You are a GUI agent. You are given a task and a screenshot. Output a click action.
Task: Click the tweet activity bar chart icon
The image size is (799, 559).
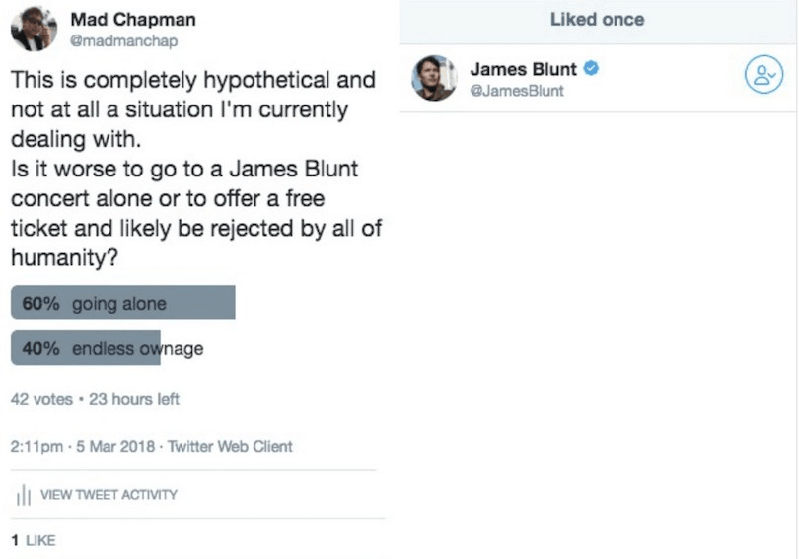coord(22,494)
